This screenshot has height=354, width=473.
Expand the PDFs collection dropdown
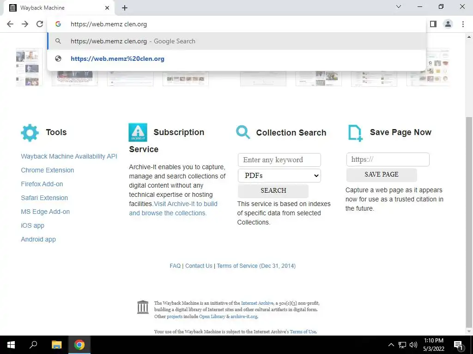click(x=279, y=176)
